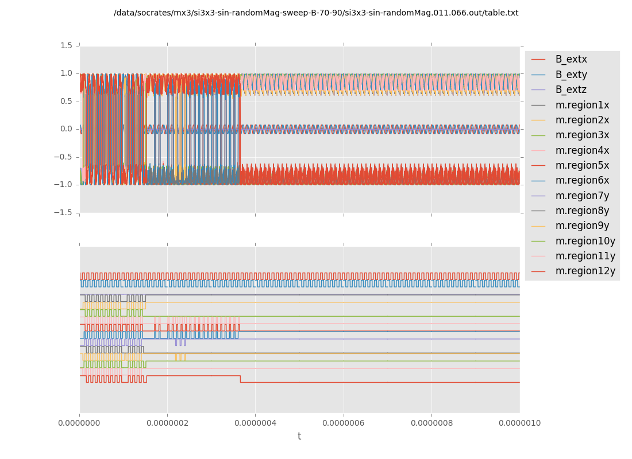Click the pink line swatch beside m.region4x

pos(538,150)
